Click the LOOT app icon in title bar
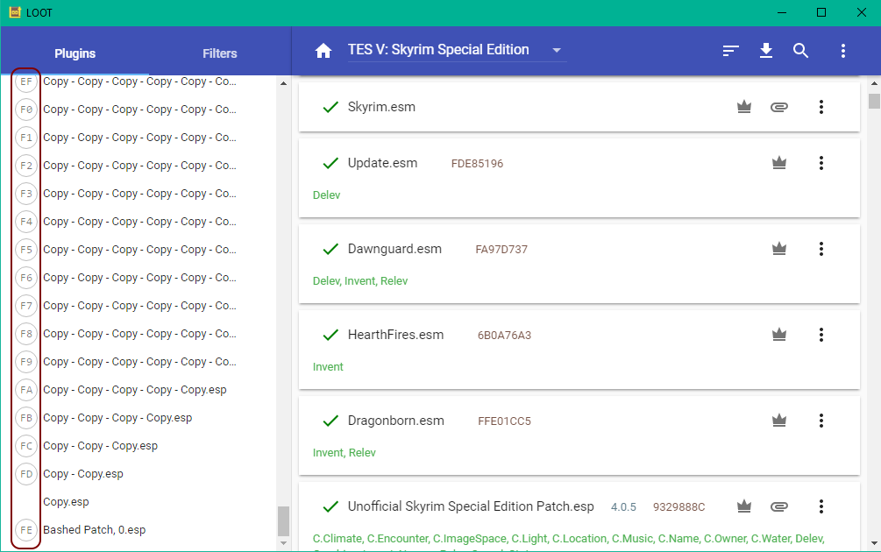This screenshot has height=552, width=881. click(15, 12)
